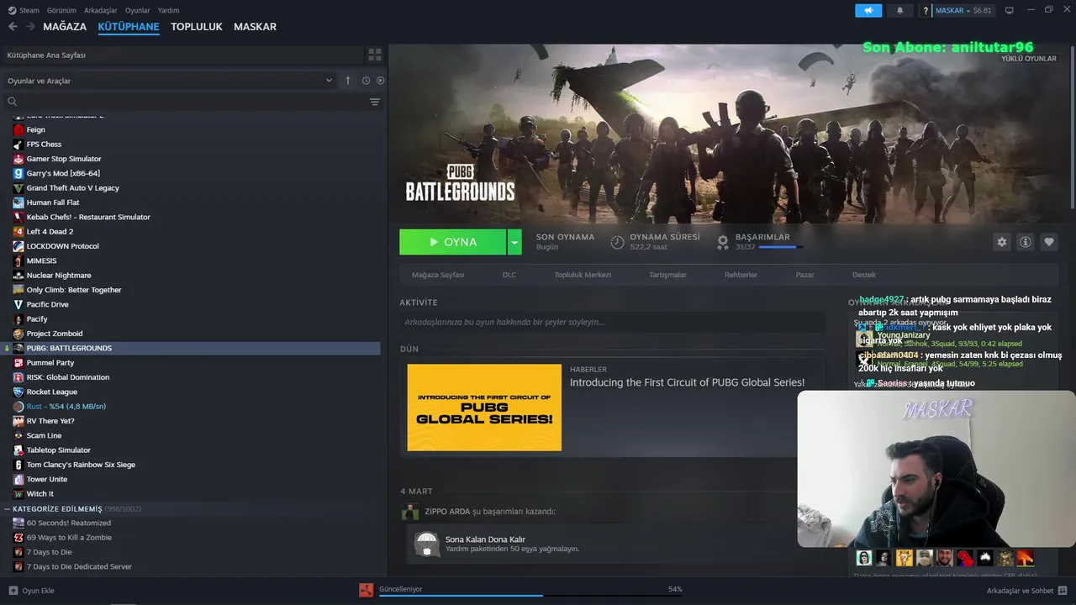The image size is (1076, 605).
Task: Click the green OYNA play button
Action: pos(453,242)
